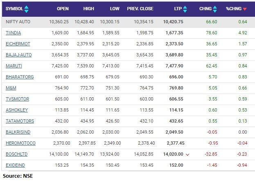The width and height of the screenshot is (255, 181).
Task: Open ASHOKLEY stock details
Action: tap(17, 109)
